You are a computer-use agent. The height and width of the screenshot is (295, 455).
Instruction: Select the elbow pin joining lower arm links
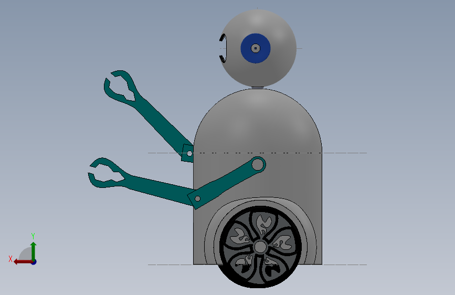pos(197,199)
